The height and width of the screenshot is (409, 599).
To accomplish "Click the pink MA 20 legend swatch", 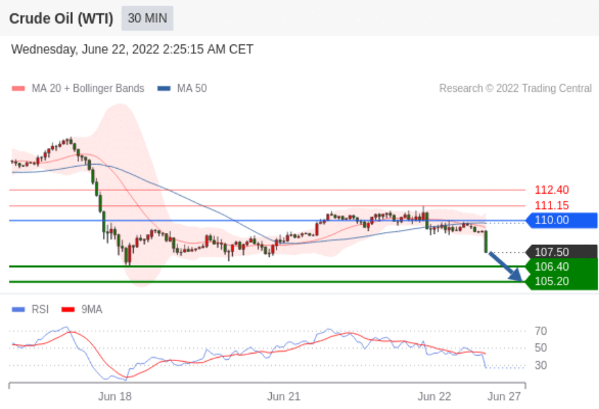I will click(x=18, y=89).
